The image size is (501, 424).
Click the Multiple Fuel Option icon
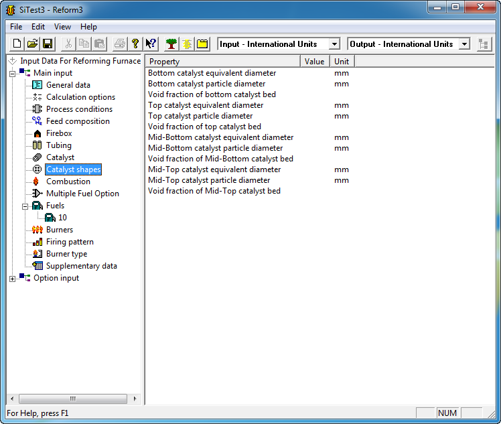[38, 194]
